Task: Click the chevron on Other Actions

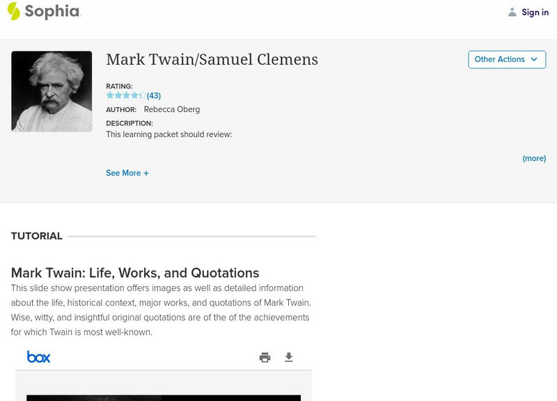Action: tap(533, 60)
